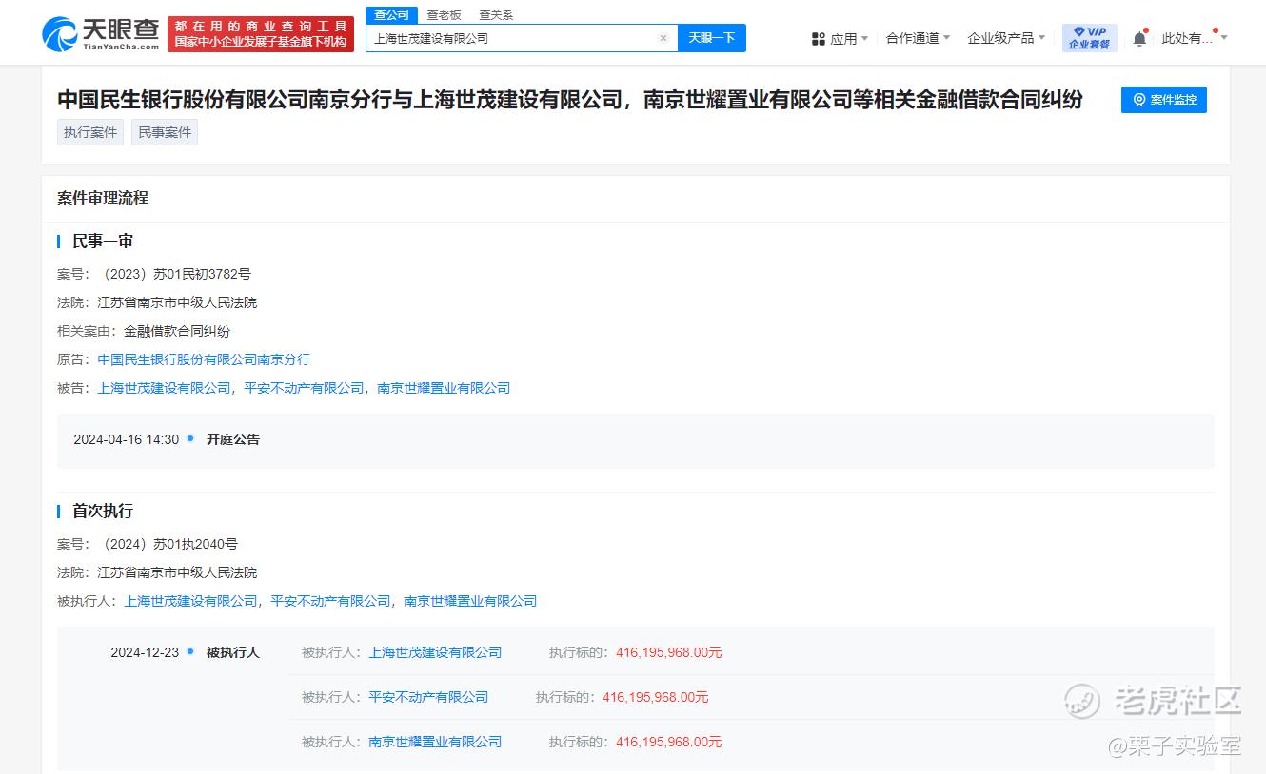Open plaintiff 中国民生银行股份有限公司南京分行 link
This screenshot has height=774, width=1266.
tap(204, 359)
